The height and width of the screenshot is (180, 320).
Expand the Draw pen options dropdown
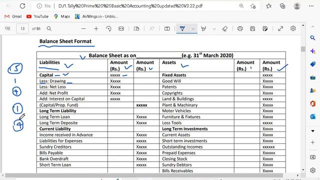[193, 29]
